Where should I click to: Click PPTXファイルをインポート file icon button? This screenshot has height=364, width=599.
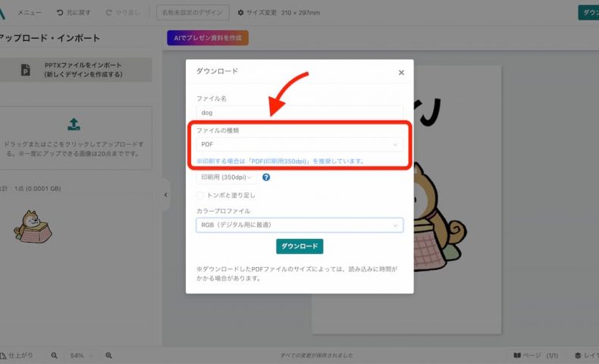point(26,70)
